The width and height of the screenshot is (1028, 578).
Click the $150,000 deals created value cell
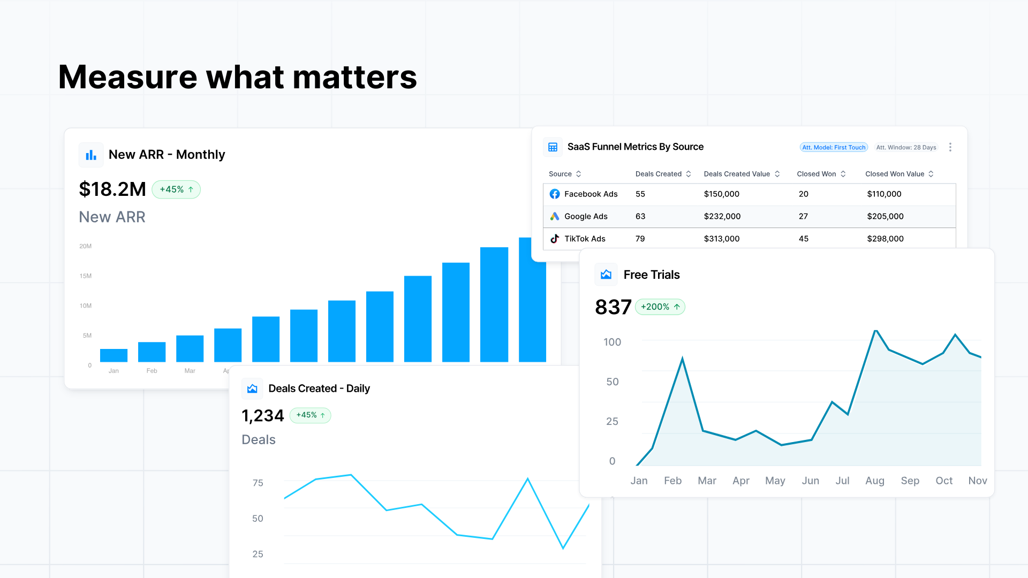(x=722, y=194)
